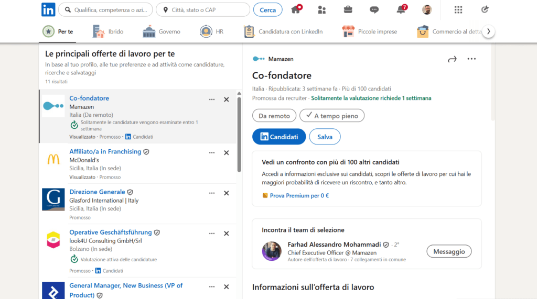The width and height of the screenshot is (537, 299).
Task: Select the Ibrido category tab
Action: [108, 31]
